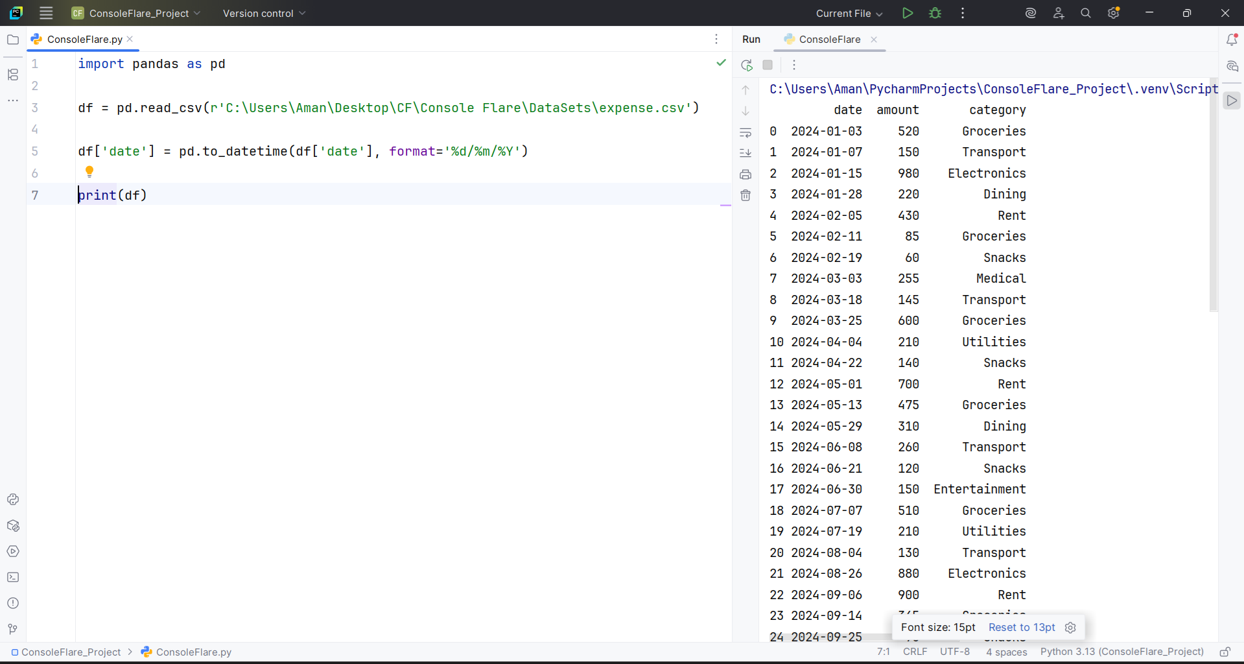1244x664 pixels.
Task: Rerun the ConsoleFlare program
Action: tap(746, 65)
